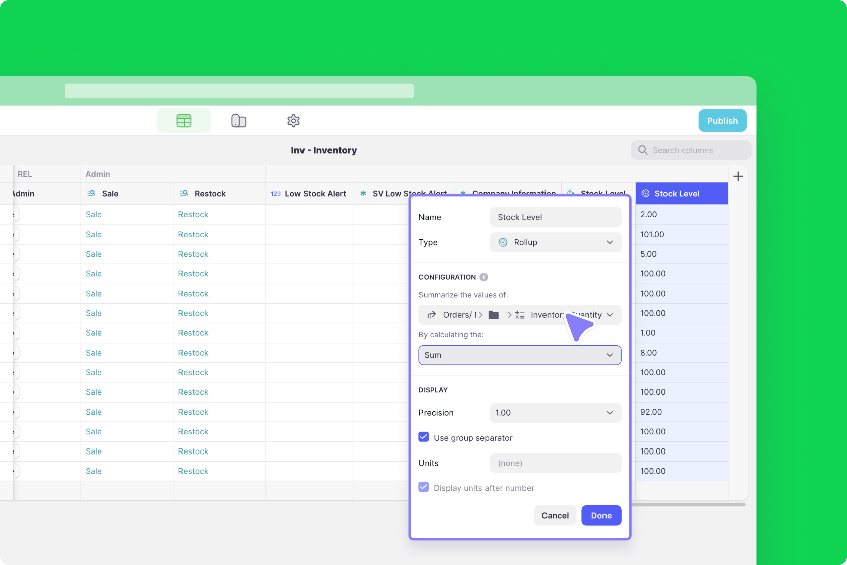The width and height of the screenshot is (847, 565).
Task: Open the Type Rollup dropdown
Action: click(555, 242)
